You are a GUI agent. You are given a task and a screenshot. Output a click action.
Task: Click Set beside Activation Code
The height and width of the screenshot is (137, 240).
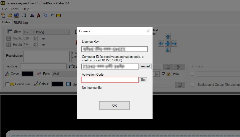143,80
